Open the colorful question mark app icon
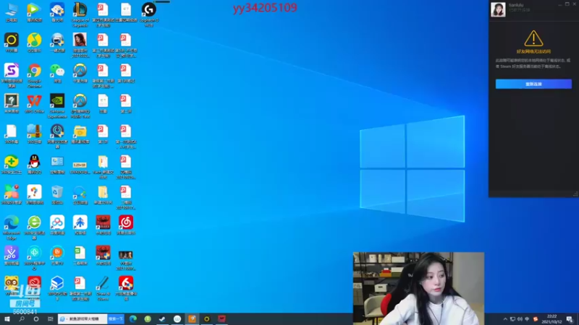This screenshot has width=579, height=325. click(34, 193)
